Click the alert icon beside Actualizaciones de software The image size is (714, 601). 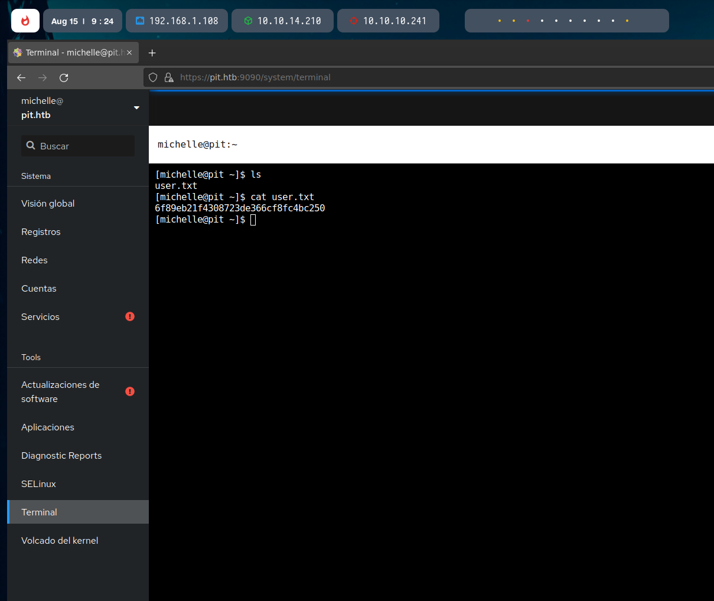[x=130, y=391]
